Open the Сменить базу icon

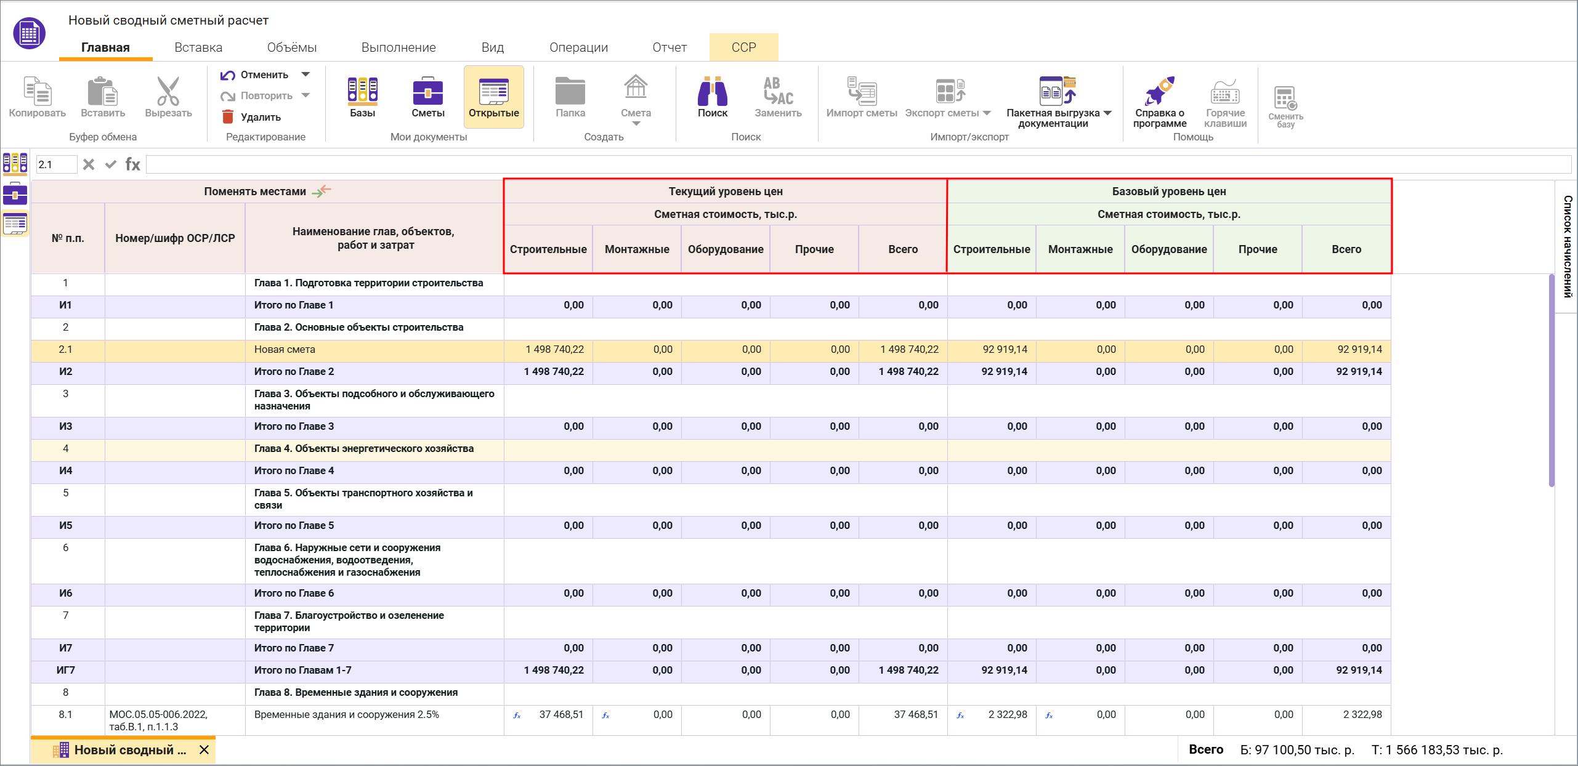point(1285,99)
